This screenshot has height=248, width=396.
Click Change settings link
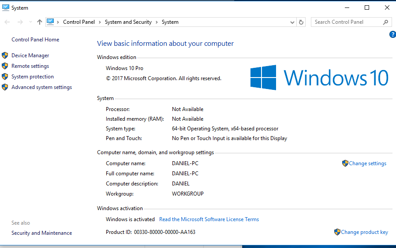[367, 163]
